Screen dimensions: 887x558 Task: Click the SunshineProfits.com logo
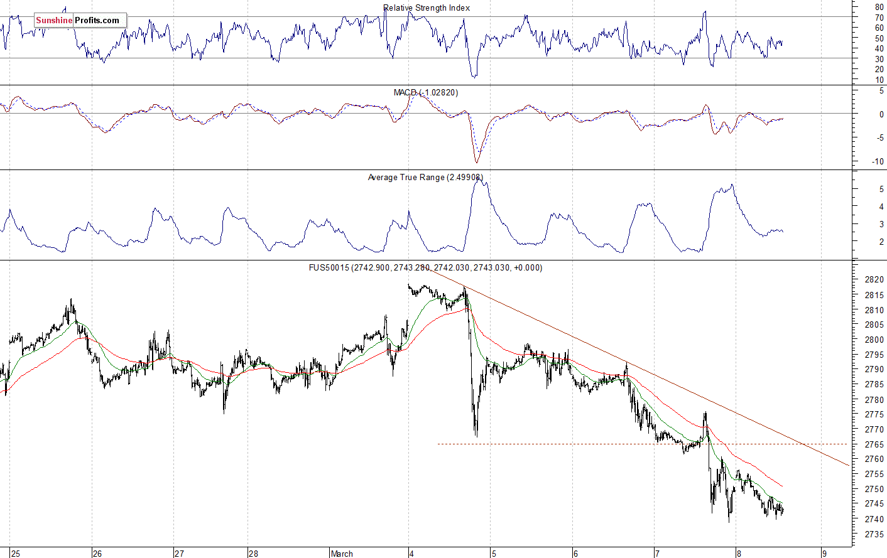pyautogui.click(x=80, y=21)
